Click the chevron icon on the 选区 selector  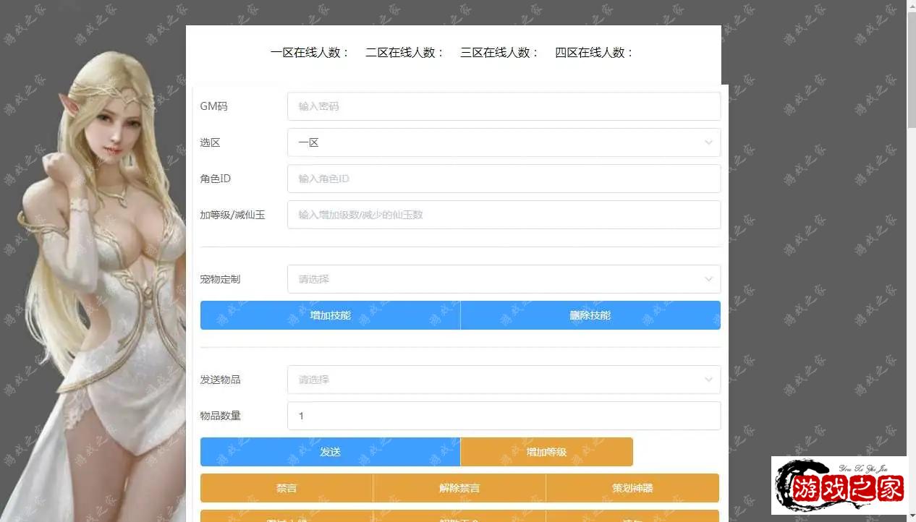[708, 142]
